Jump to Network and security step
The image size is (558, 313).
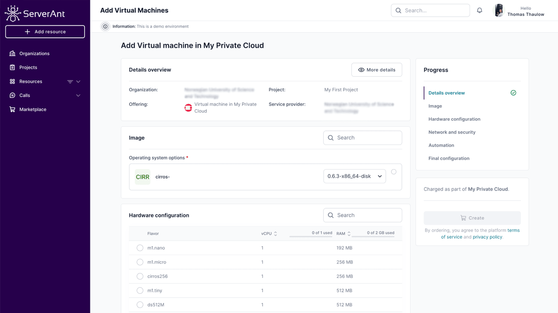tap(452, 132)
